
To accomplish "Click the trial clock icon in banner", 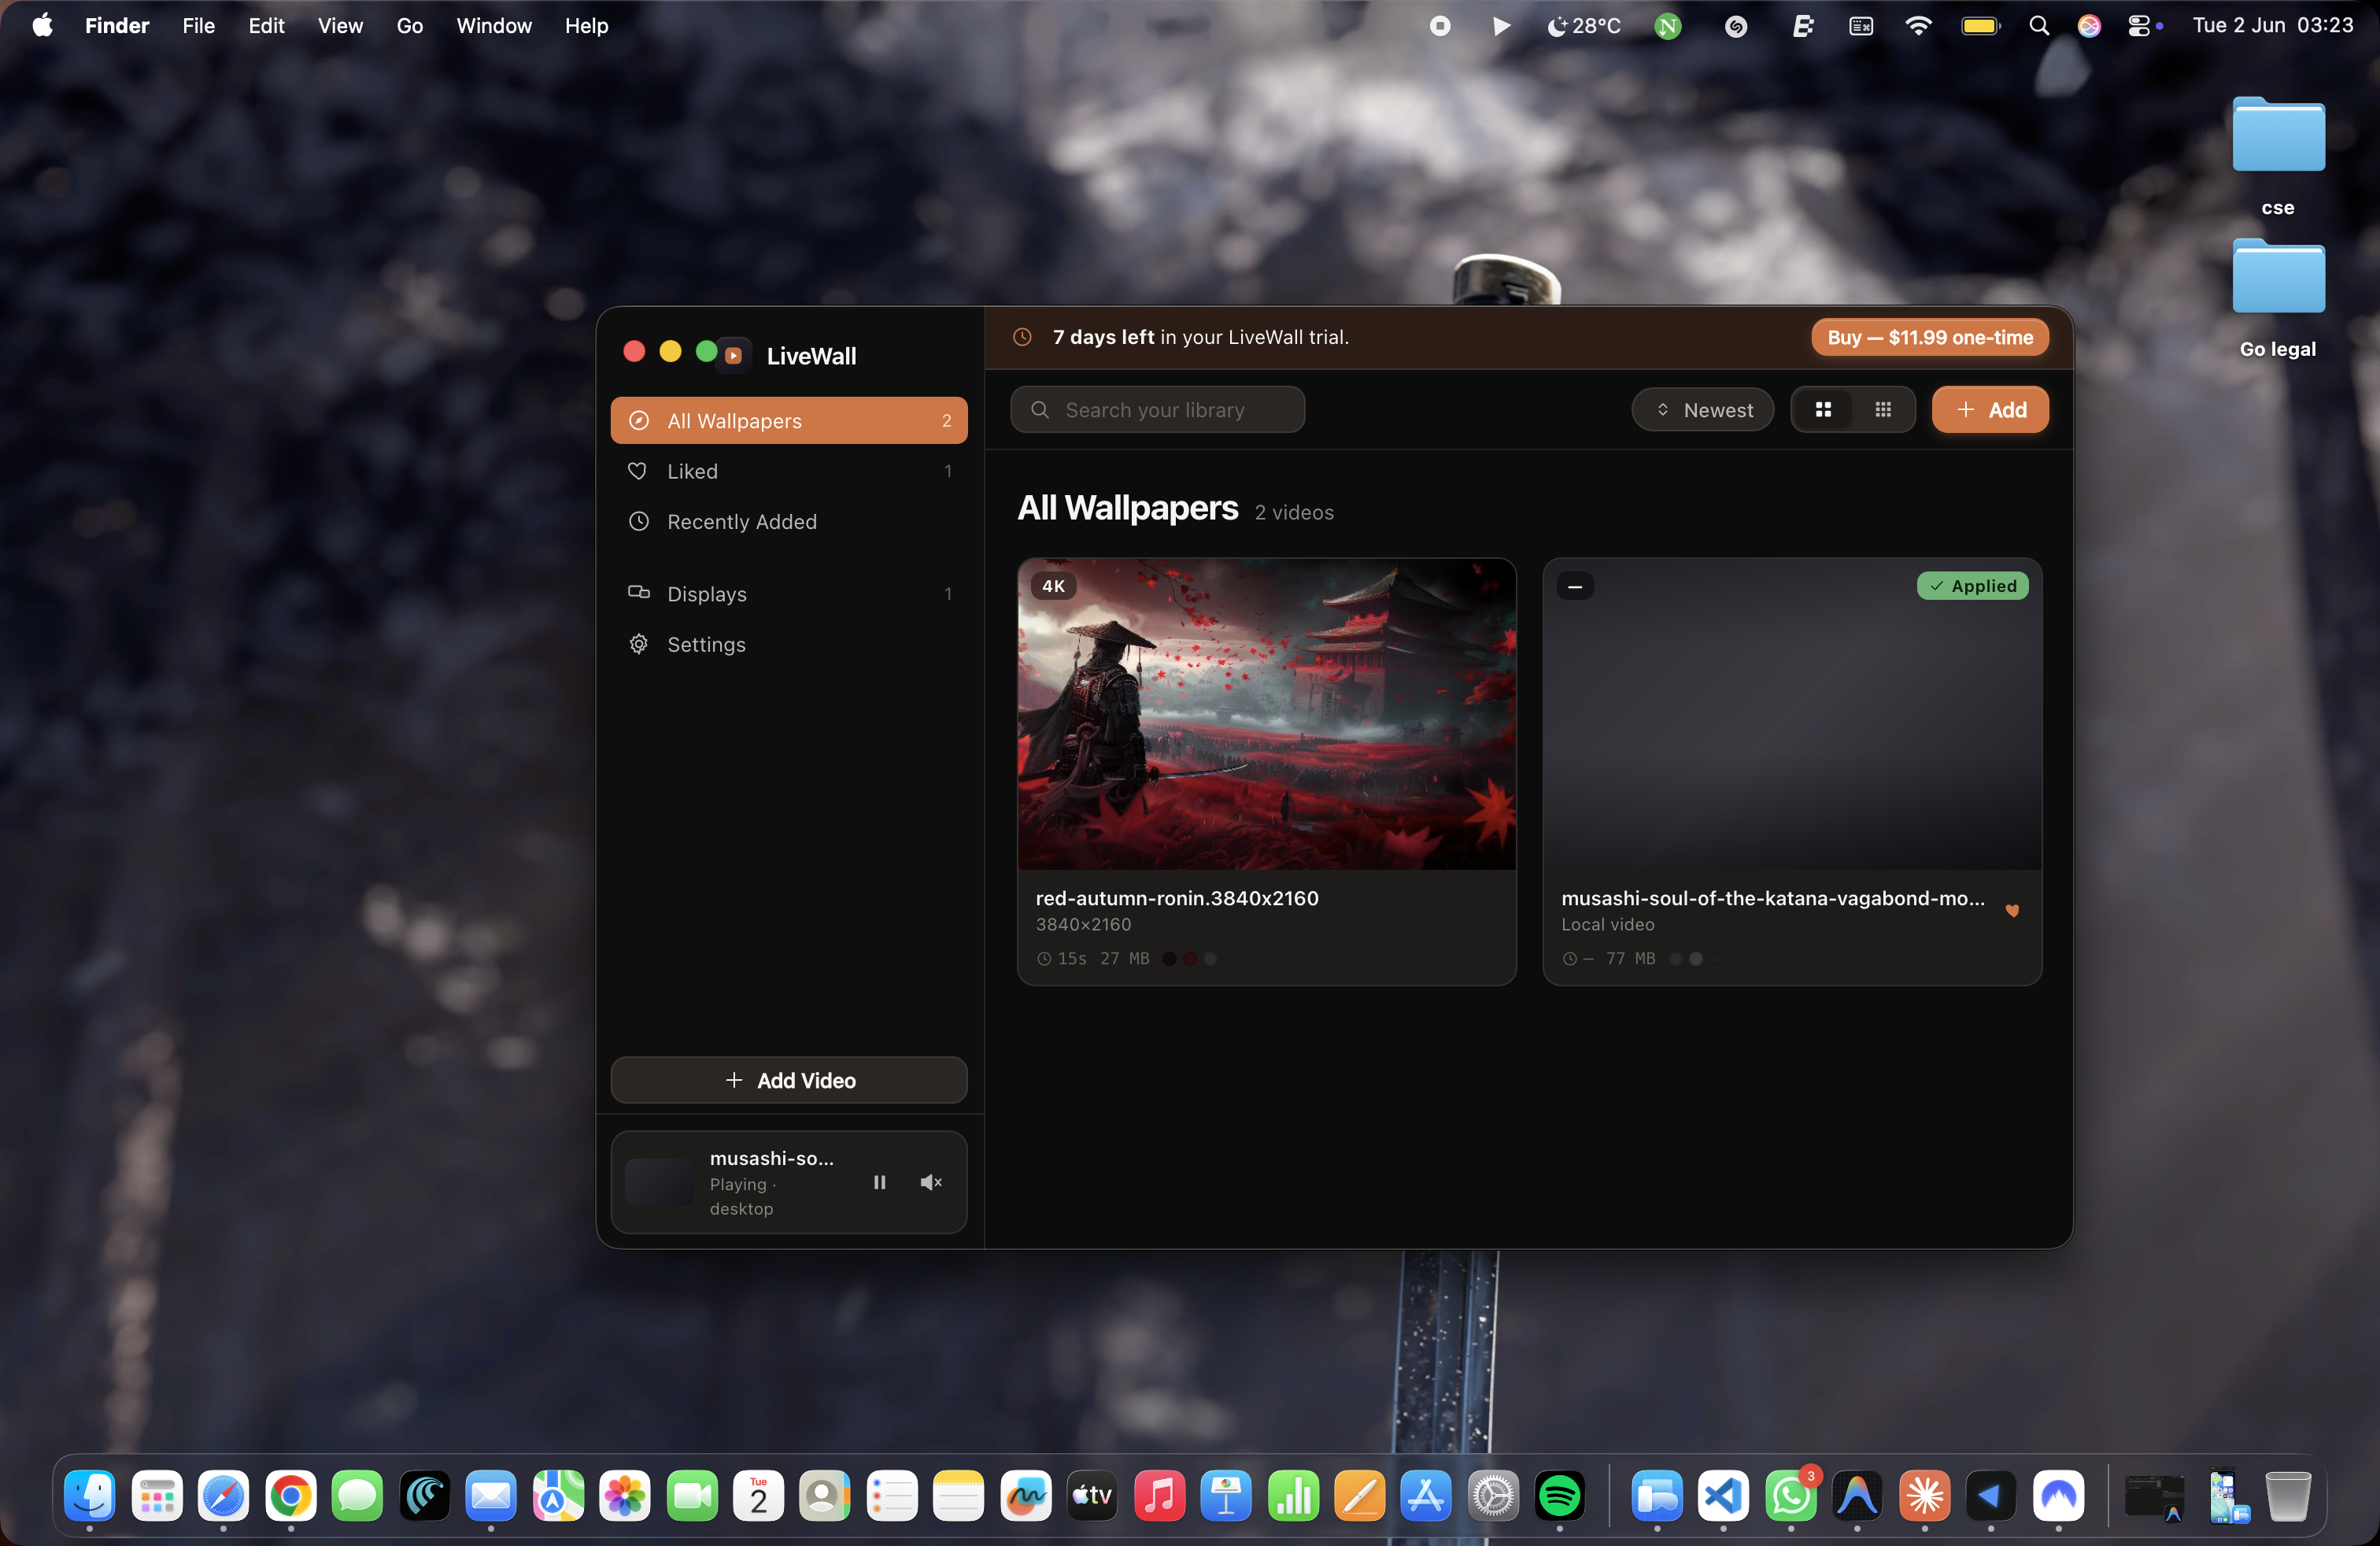I will point(1021,337).
